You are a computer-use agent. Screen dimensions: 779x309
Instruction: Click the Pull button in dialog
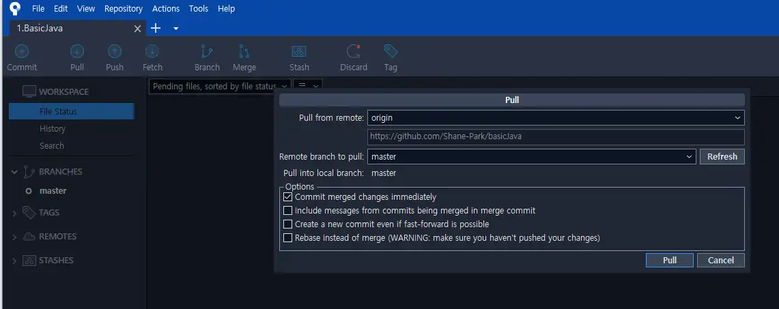(669, 260)
